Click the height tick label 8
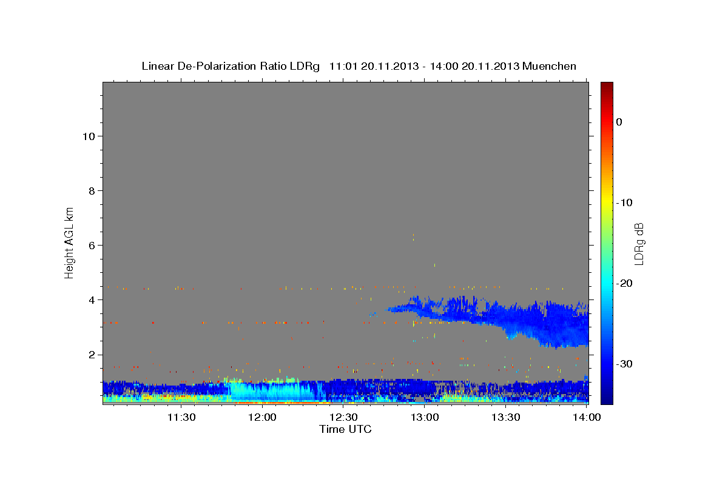The width and height of the screenshot is (728, 485). tap(91, 190)
